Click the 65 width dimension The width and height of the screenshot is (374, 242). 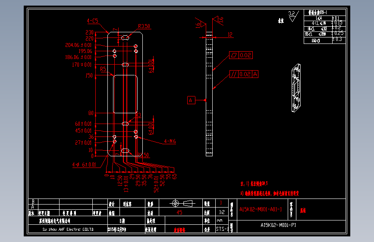pos(174,177)
